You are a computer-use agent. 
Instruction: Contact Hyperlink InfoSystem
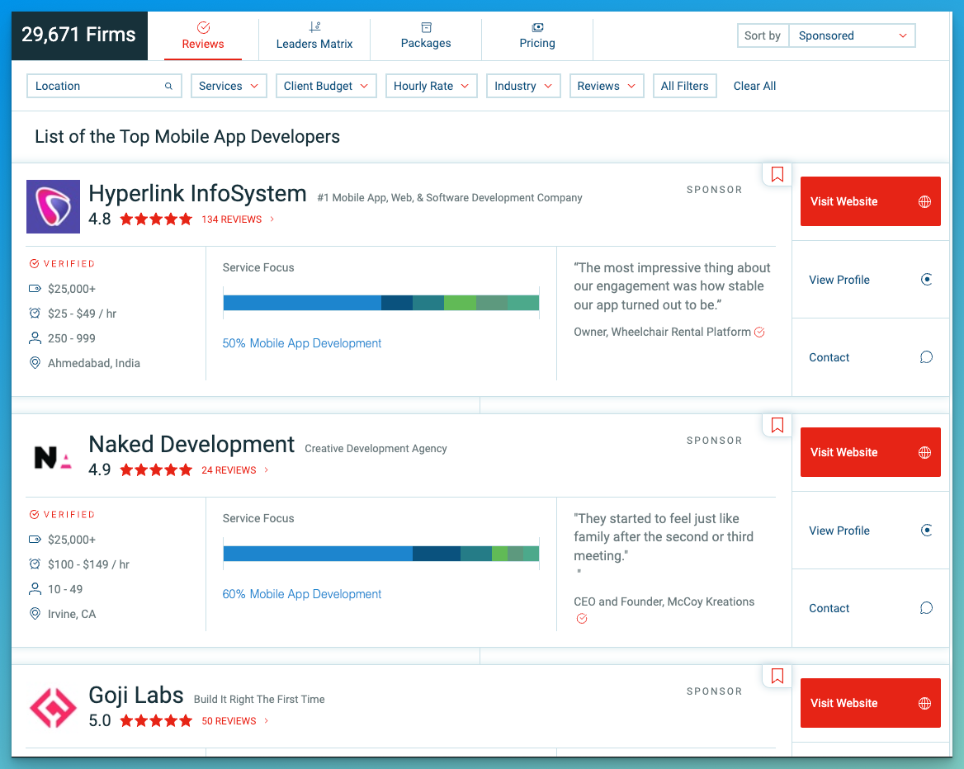click(871, 357)
